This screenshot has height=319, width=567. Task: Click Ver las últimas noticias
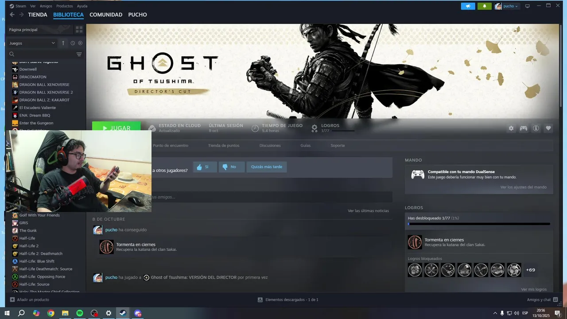coord(369,211)
